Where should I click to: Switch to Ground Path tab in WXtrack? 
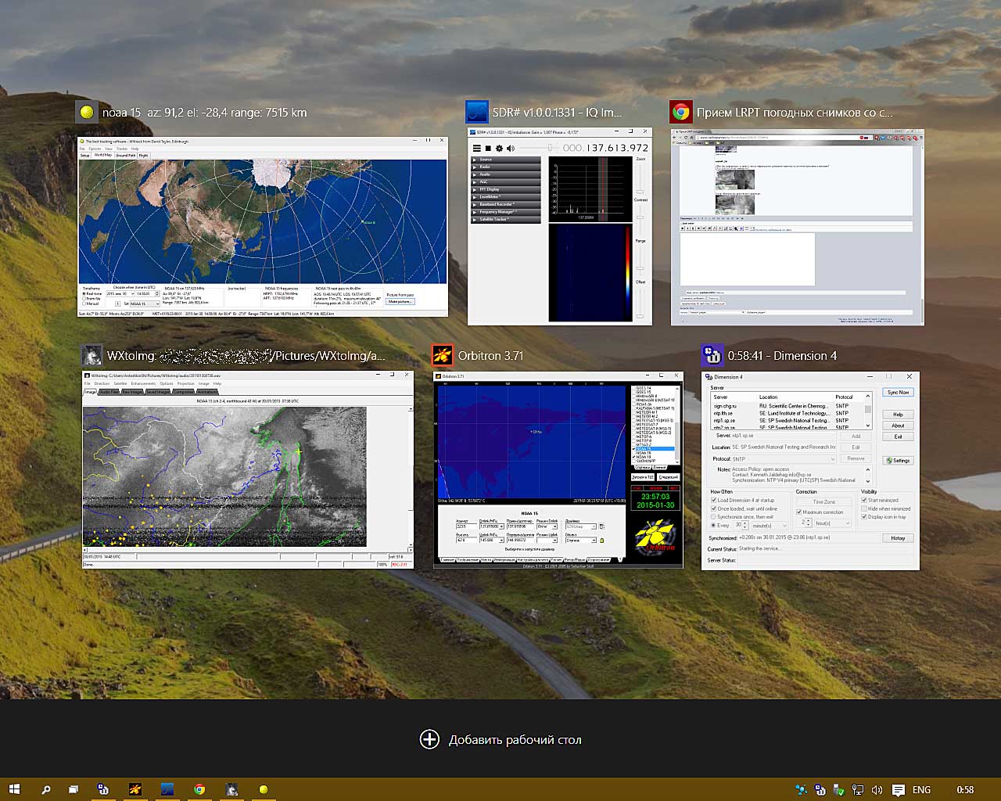(x=125, y=156)
